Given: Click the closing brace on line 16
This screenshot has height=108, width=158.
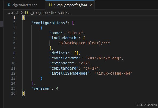Looking at the screenshot, I should tap(23, 93).
